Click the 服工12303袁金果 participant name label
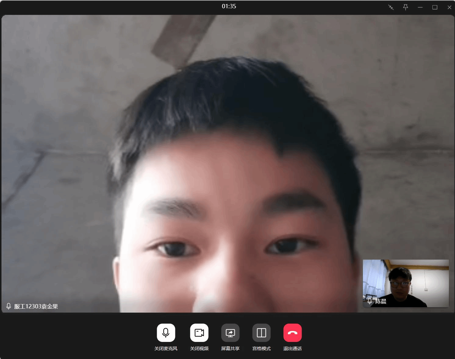The image size is (455, 359). (36, 307)
